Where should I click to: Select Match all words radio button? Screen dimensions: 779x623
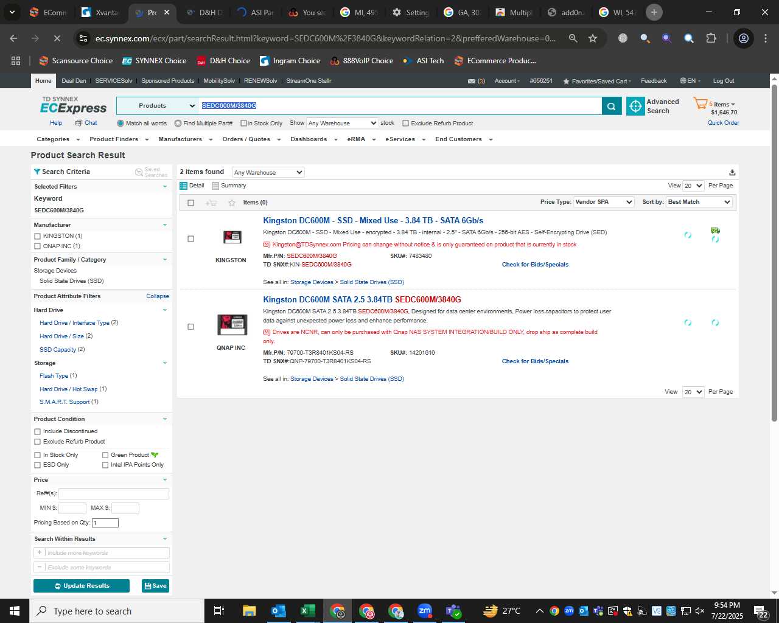(x=121, y=124)
